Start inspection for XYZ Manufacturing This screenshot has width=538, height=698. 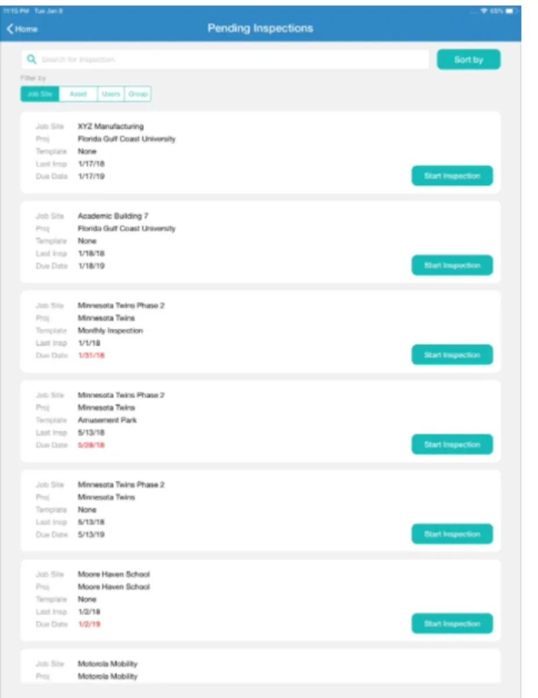[452, 176]
